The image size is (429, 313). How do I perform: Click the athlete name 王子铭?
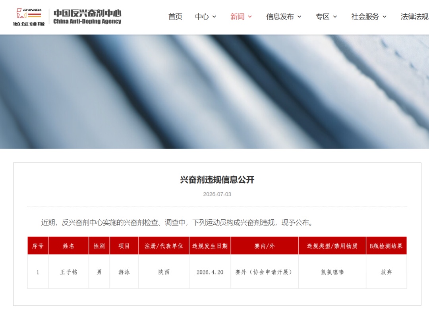point(68,272)
